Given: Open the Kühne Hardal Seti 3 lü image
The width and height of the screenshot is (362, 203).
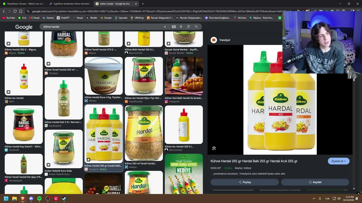Looking at the screenshot, I should (64, 98).
